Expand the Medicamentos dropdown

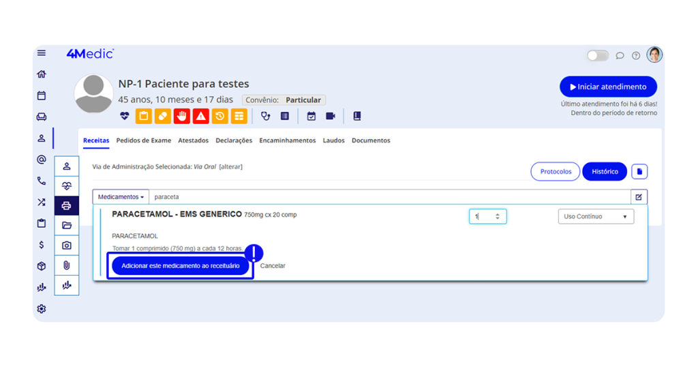pyautogui.click(x=121, y=197)
